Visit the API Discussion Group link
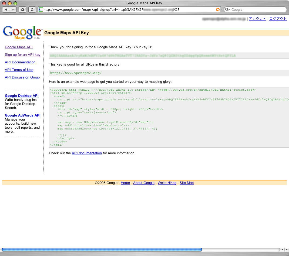The image size is (289, 256). (22, 77)
